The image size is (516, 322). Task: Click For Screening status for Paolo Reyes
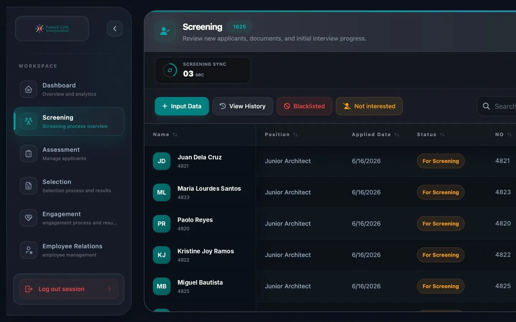tap(441, 224)
